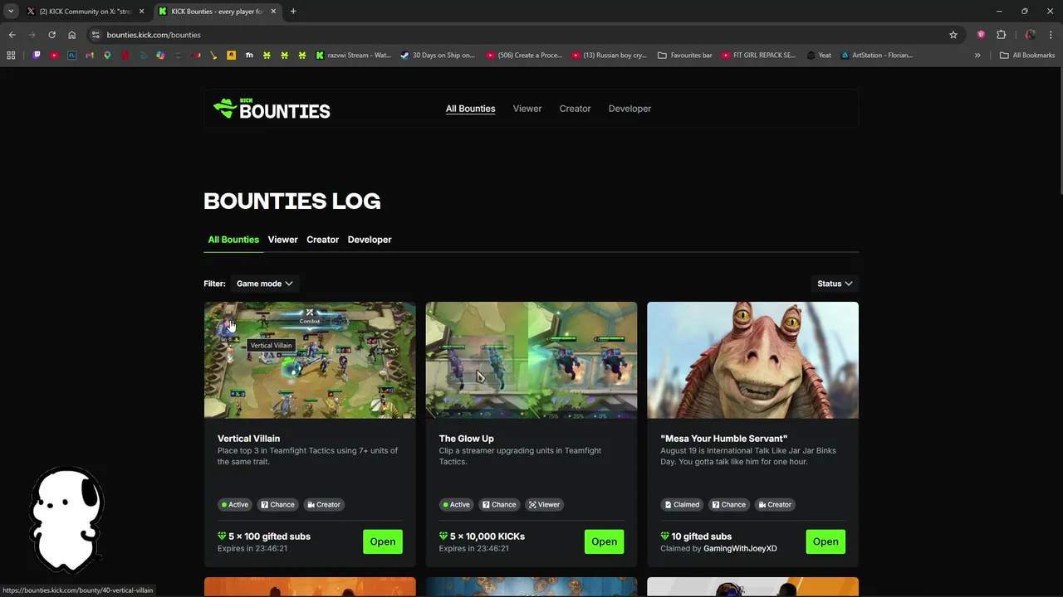Open The Glow Up bounty button
This screenshot has width=1063, height=597.
point(604,541)
